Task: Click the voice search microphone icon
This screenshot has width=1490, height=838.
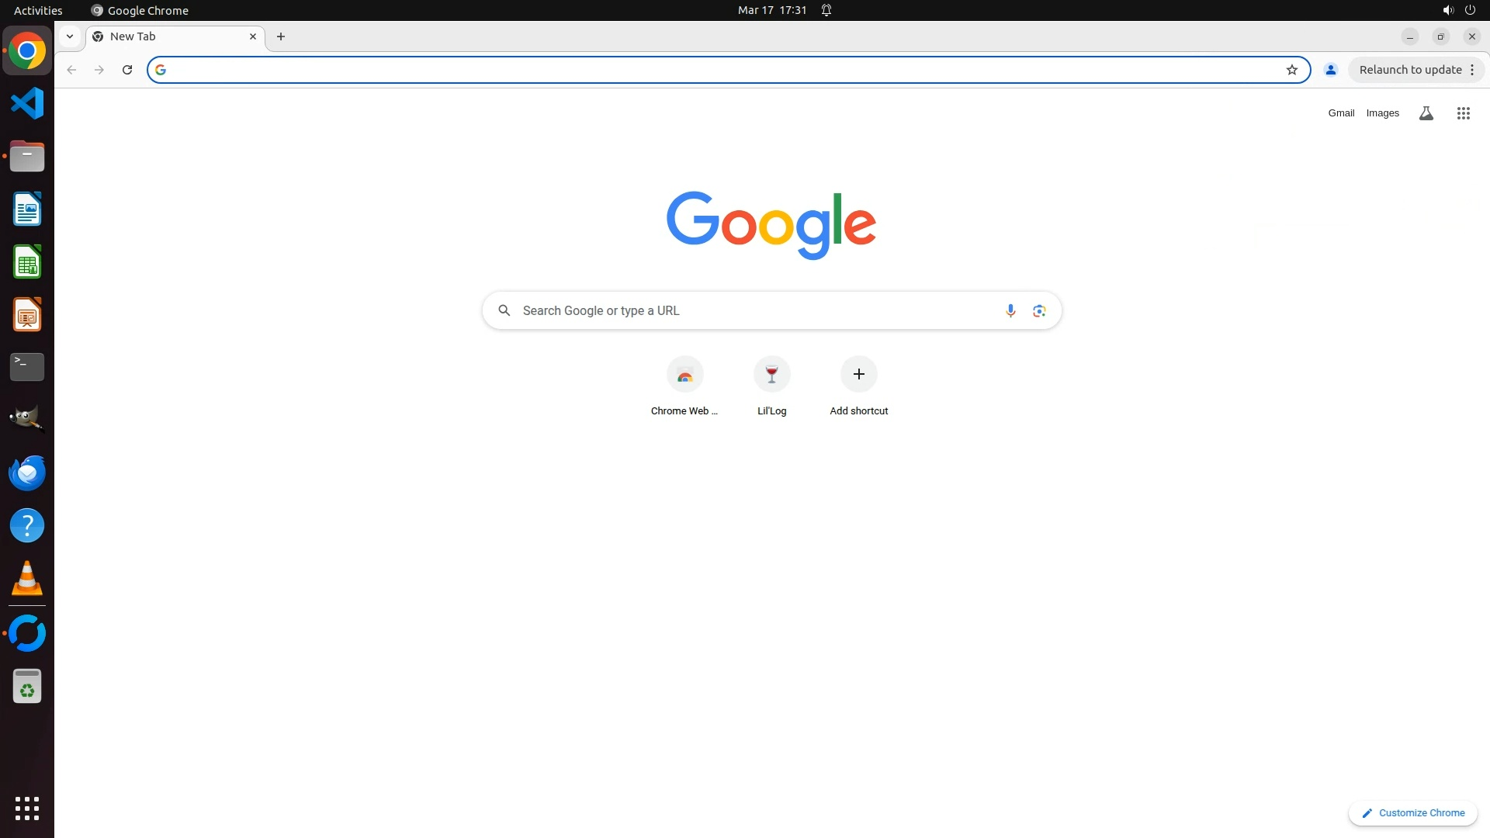Action: point(1010,310)
